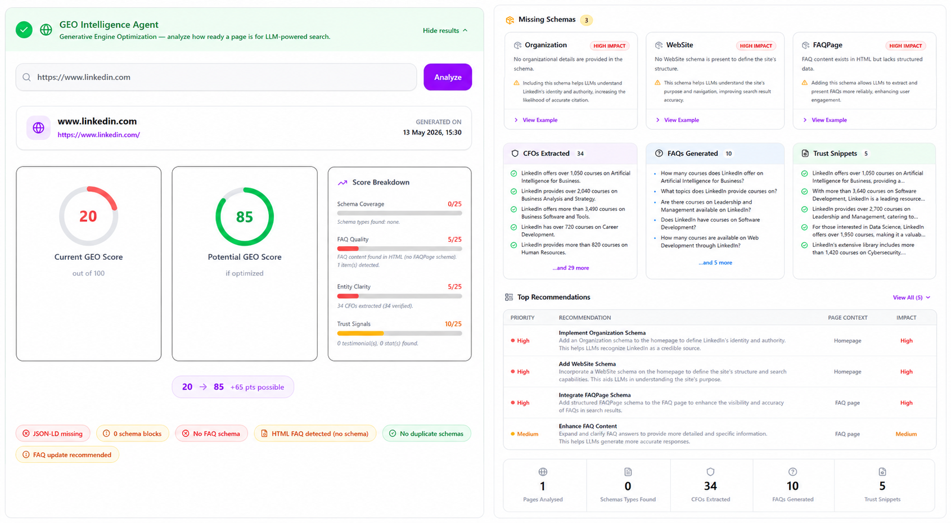Click the Trust Signals progress bar
The width and height of the screenshot is (951, 523).
pyautogui.click(x=399, y=333)
